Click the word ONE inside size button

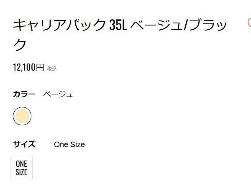coord(21,164)
